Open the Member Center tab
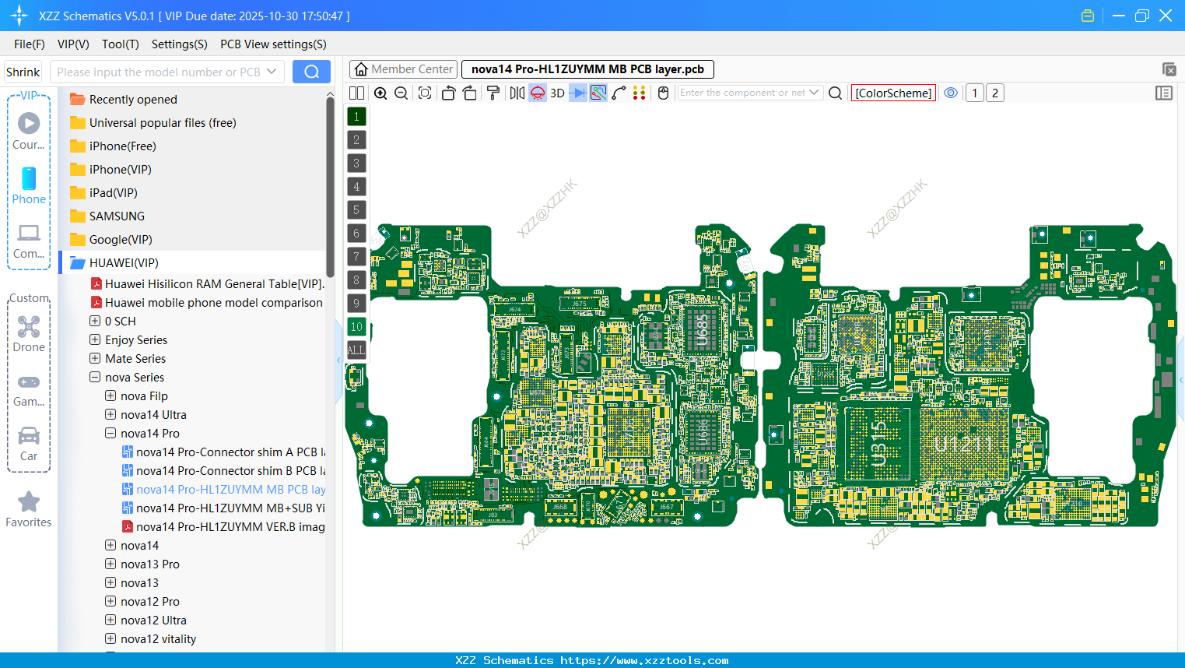 [403, 69]
